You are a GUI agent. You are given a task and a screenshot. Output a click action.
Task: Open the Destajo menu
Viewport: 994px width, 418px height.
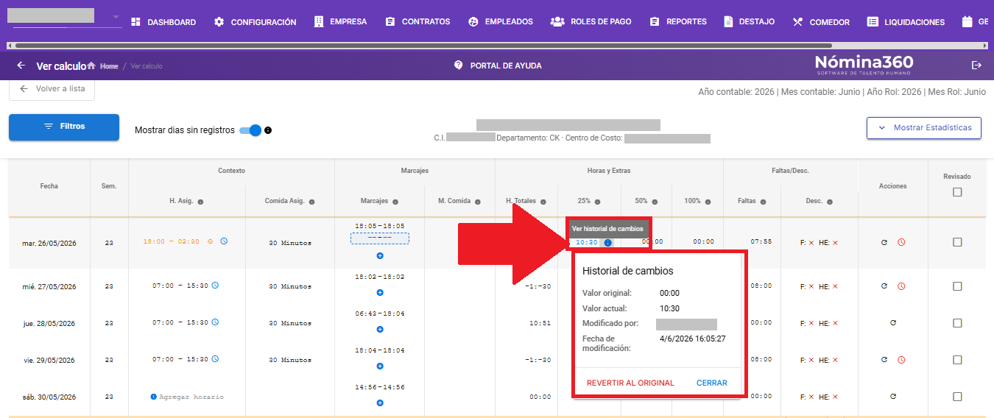(x=749, y=22)
